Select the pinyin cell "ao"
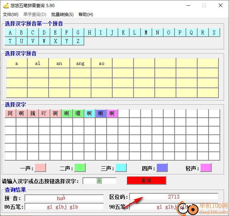 click(x=102, y=63)
